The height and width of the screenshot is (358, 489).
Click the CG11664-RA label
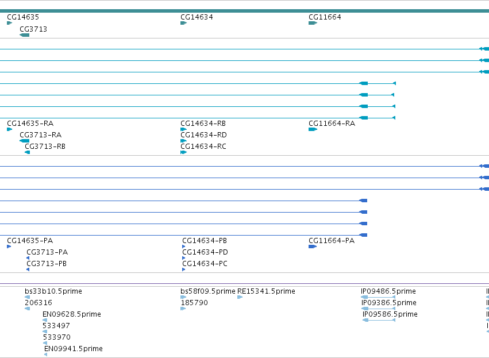click(x=332, y=124)
